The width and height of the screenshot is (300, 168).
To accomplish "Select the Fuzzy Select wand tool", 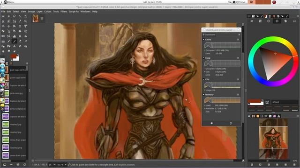I will point(20,16).
